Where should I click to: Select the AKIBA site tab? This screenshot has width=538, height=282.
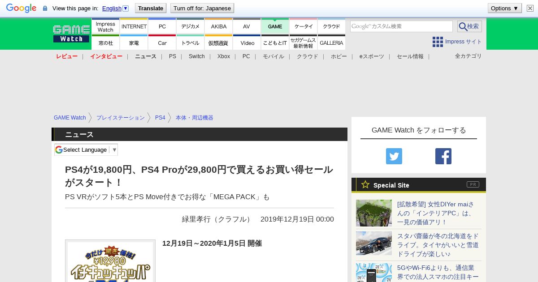(219, 26)
